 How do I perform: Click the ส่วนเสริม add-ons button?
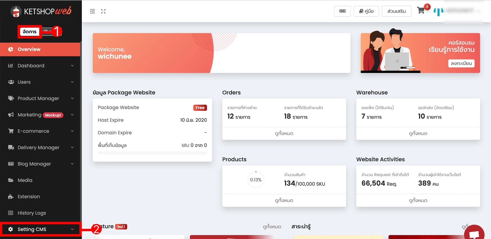point(396,11)
